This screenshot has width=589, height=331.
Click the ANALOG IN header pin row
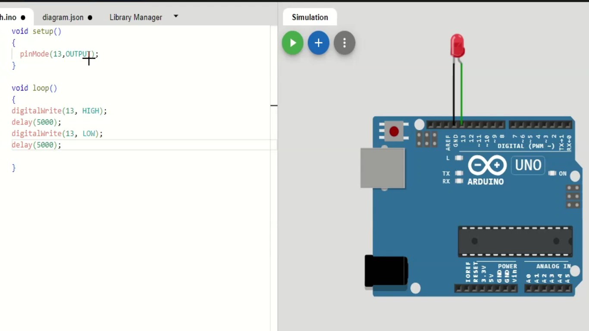click(548, 288)
